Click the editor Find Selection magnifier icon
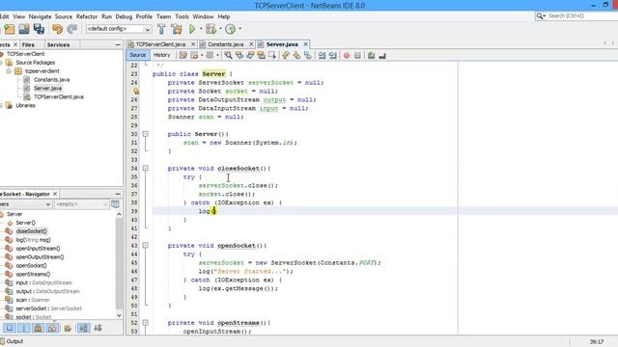This screenshot has width=618, height=347. click(x=228, y=56)
